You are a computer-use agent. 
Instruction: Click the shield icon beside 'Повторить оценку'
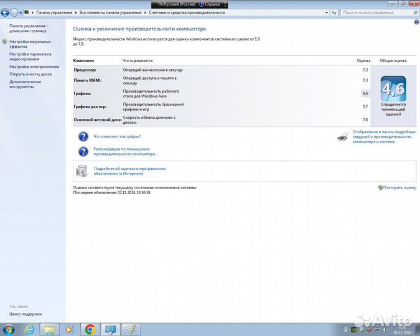click(380, 187)
